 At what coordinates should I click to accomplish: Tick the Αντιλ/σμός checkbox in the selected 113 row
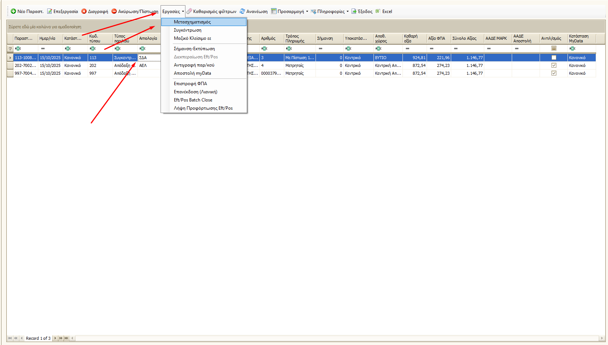click(554, 58)
